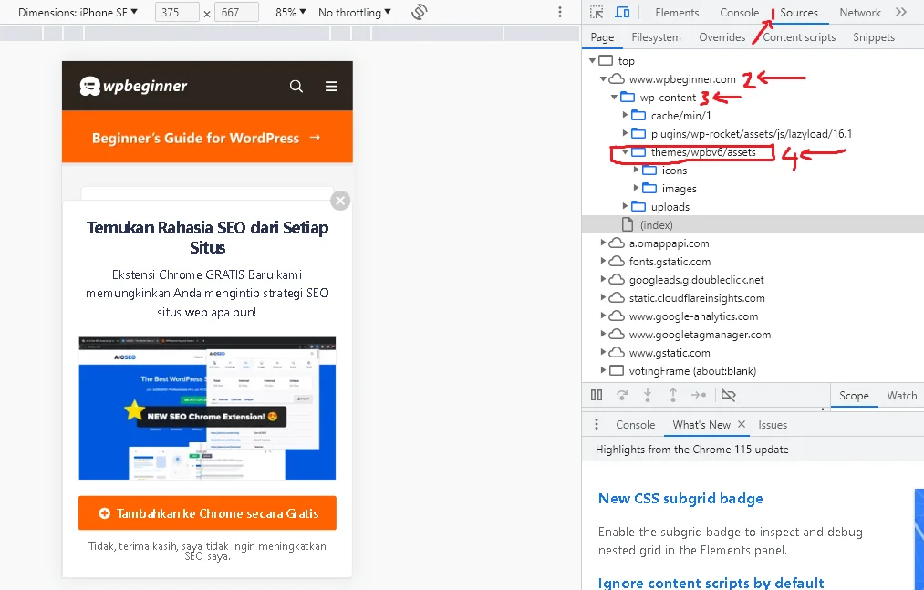Viewport: 924px width, 590px height.
Task: Select the Sources tab
Action: pos(798,13)
